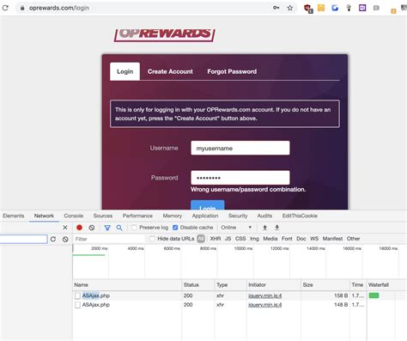Filter requests by WS type
Viewport: 407px width, 341px height.
coord(314,239)
